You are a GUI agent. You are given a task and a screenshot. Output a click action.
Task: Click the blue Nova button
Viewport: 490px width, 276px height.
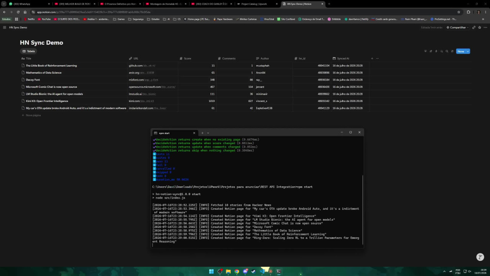pos(461,51)
